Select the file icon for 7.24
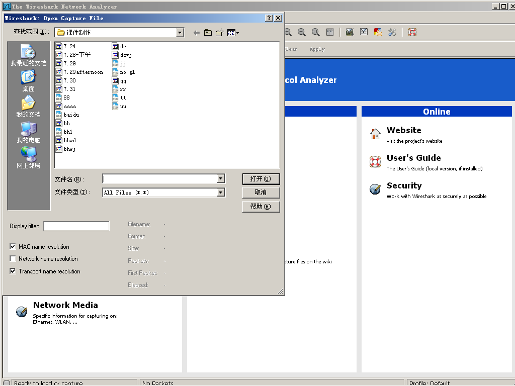Screen dimensions: 515x386 (x=59, y=46)
